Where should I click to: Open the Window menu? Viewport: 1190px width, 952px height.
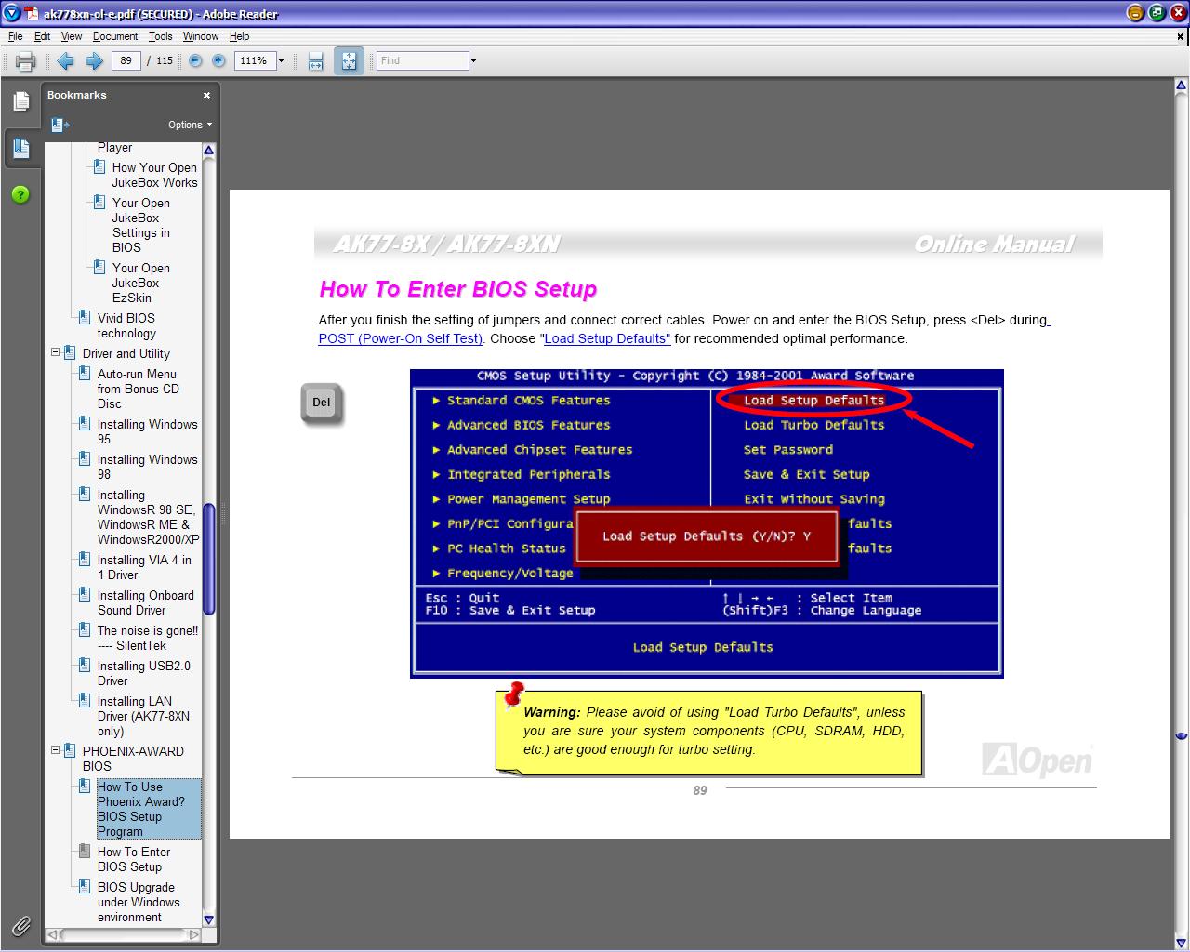[201, 36]
